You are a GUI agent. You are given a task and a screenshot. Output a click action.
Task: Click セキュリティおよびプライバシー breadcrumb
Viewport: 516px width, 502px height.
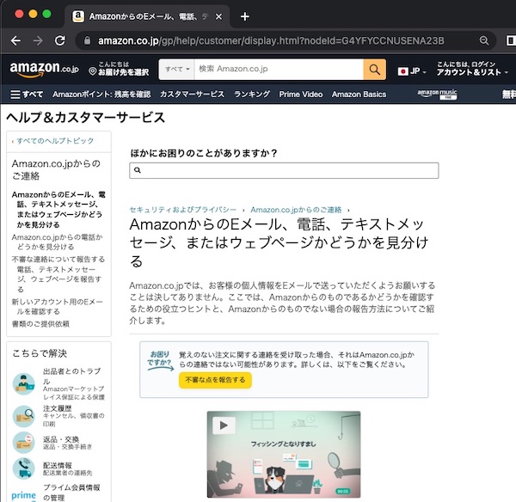point(183,210)
